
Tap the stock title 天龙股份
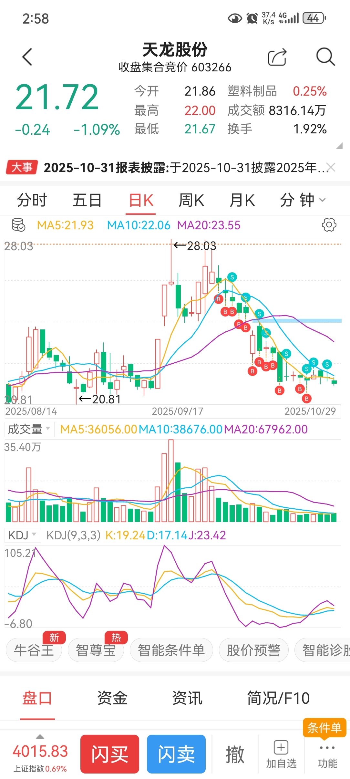click(x=175, y=50)
